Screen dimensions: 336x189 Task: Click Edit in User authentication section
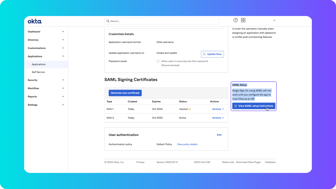coord(219,135)
